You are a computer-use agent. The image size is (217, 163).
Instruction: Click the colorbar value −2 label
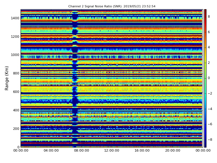click(x=210, y=93)
